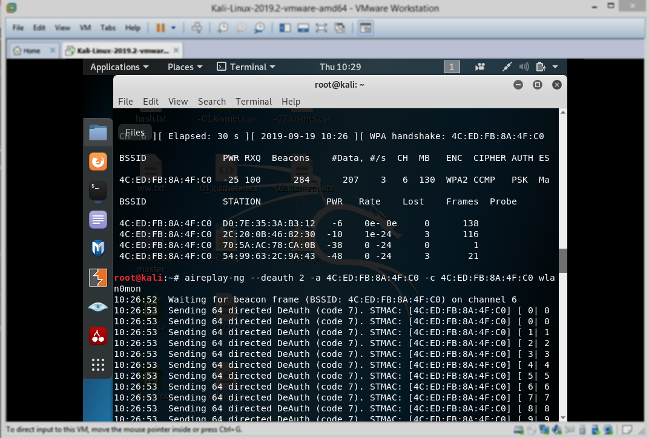Open the terminal's Terminal menu
The height and width of the screenshot is (438, 649).
coord(254,101)
